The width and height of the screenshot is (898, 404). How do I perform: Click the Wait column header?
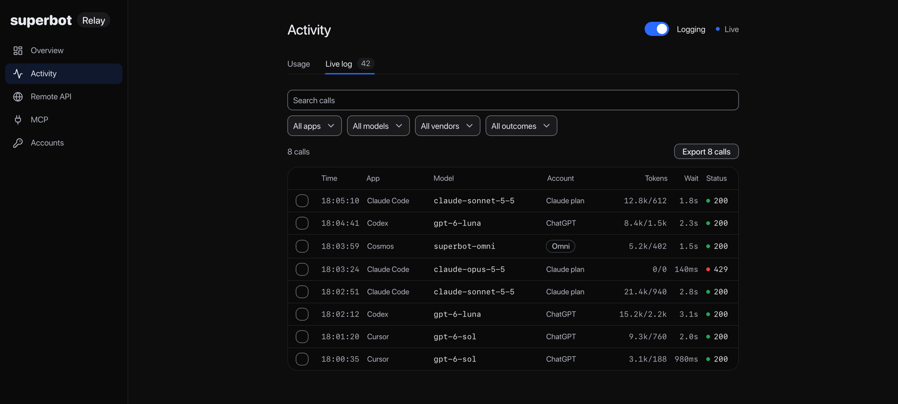pos(691,178)
